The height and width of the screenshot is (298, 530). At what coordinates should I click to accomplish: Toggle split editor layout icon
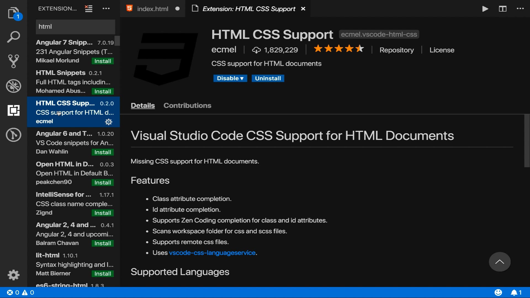[502, 9]
